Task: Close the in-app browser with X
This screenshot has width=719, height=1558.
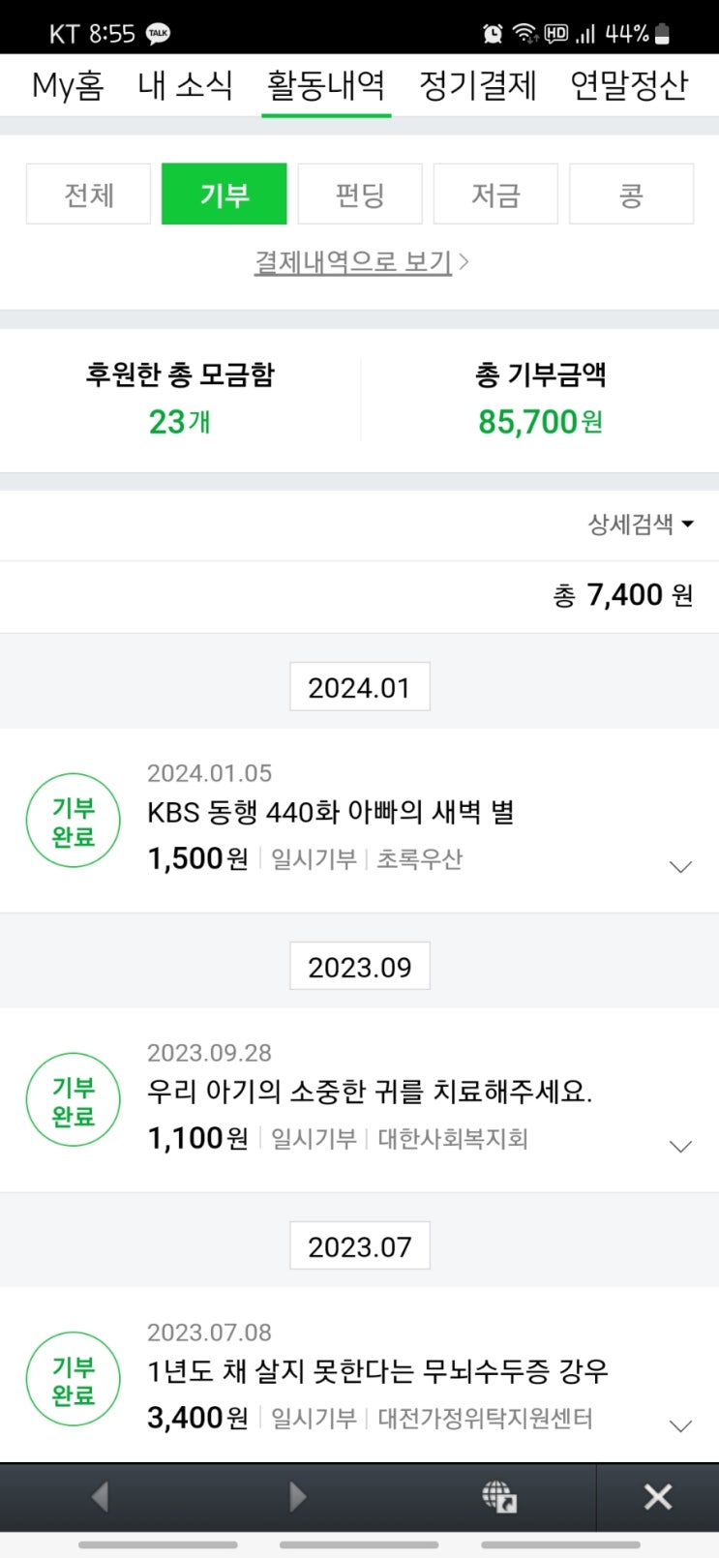Action: (658, 1497)
